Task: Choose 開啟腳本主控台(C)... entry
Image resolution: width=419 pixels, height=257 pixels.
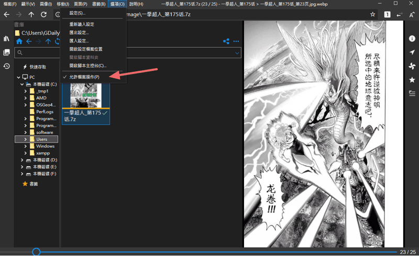Action: (x=87, y=66)
